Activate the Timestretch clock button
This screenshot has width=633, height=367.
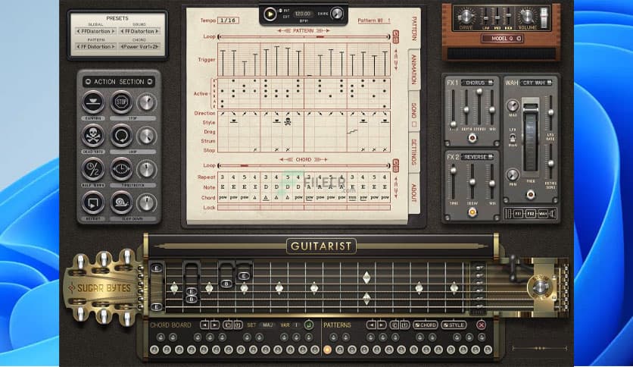[x=121, y=169]
